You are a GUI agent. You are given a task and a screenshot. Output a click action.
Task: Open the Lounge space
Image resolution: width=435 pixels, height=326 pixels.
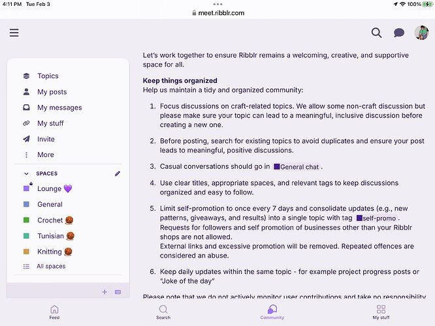click(x=49, y=189)
